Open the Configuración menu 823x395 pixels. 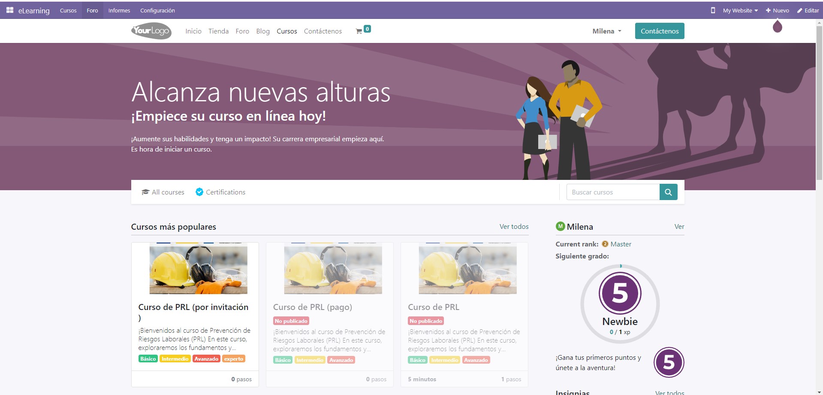point(157,10)
